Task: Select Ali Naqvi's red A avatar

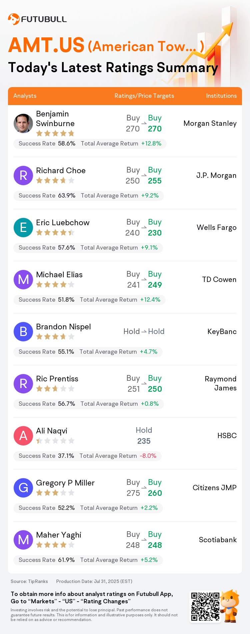Action: pos(23,435)
